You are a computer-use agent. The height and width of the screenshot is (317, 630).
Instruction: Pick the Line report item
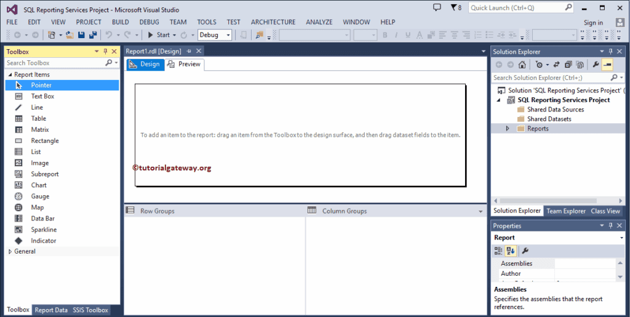[62, 107]
